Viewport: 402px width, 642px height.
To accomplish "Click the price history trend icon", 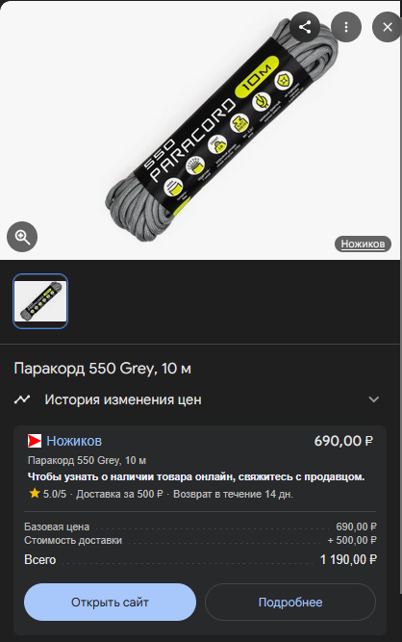I will [x=22, y=399].
